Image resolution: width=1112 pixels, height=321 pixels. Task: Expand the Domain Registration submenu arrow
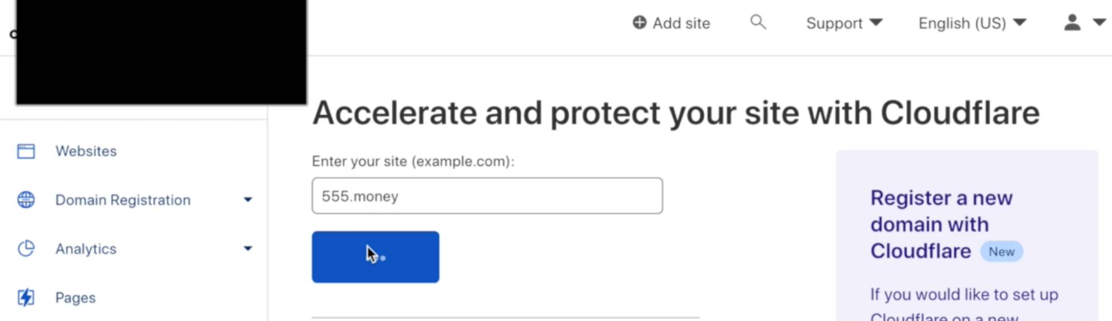[x=248, y=200]
